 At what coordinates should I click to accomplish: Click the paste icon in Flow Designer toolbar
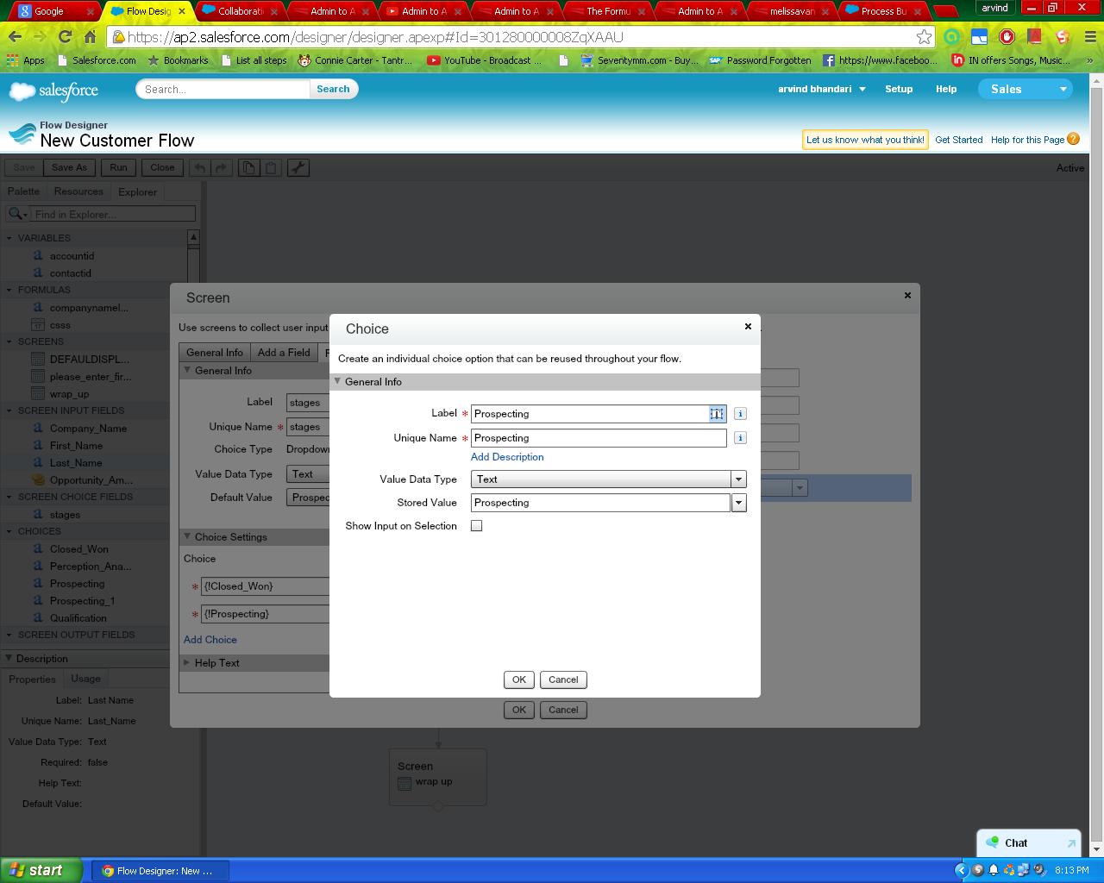[x=271, y=167]
